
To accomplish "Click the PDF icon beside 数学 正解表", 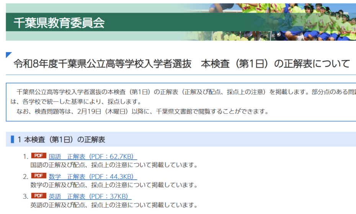I will click(38, 176).
